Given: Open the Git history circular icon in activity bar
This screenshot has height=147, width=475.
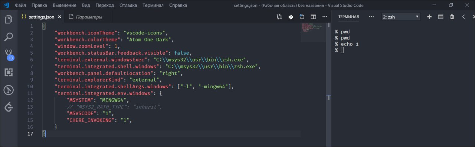Looking at the screenshot, I should pyautogui.click(x=8, y=90).
